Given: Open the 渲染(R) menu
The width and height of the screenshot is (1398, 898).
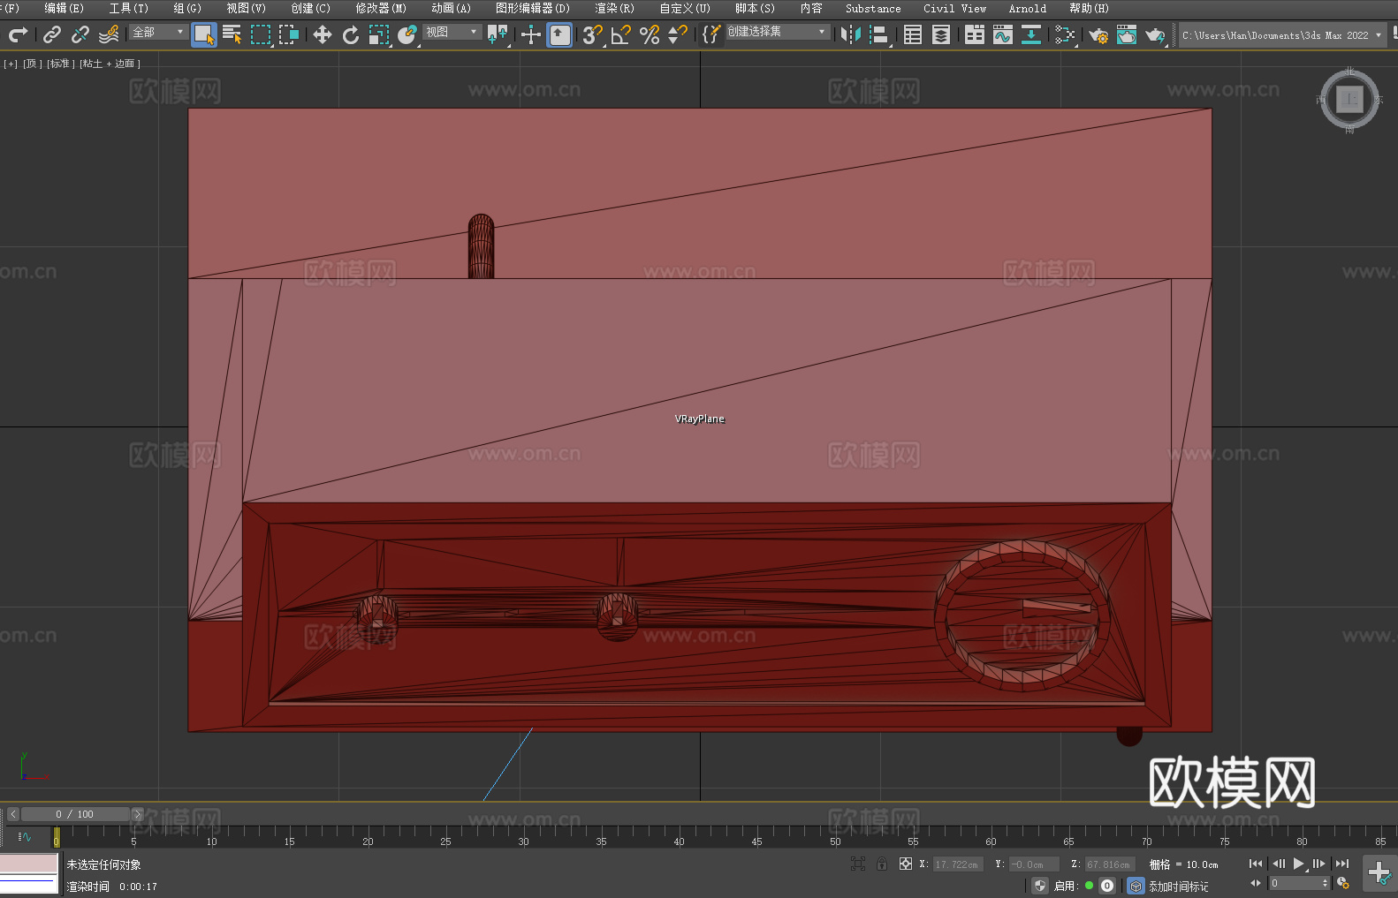Looking at the screenshot, I should [x=614, y=8].
